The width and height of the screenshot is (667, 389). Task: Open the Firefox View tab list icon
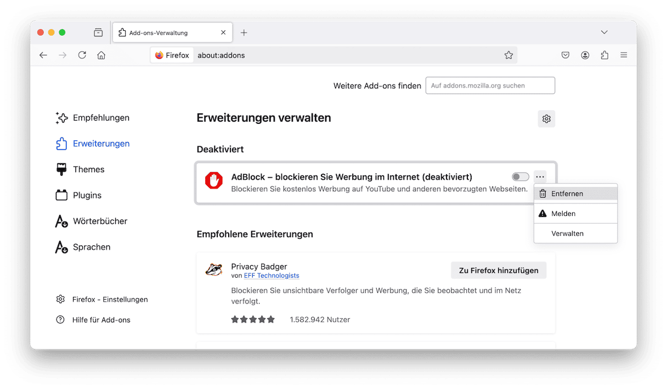(98, 33)
